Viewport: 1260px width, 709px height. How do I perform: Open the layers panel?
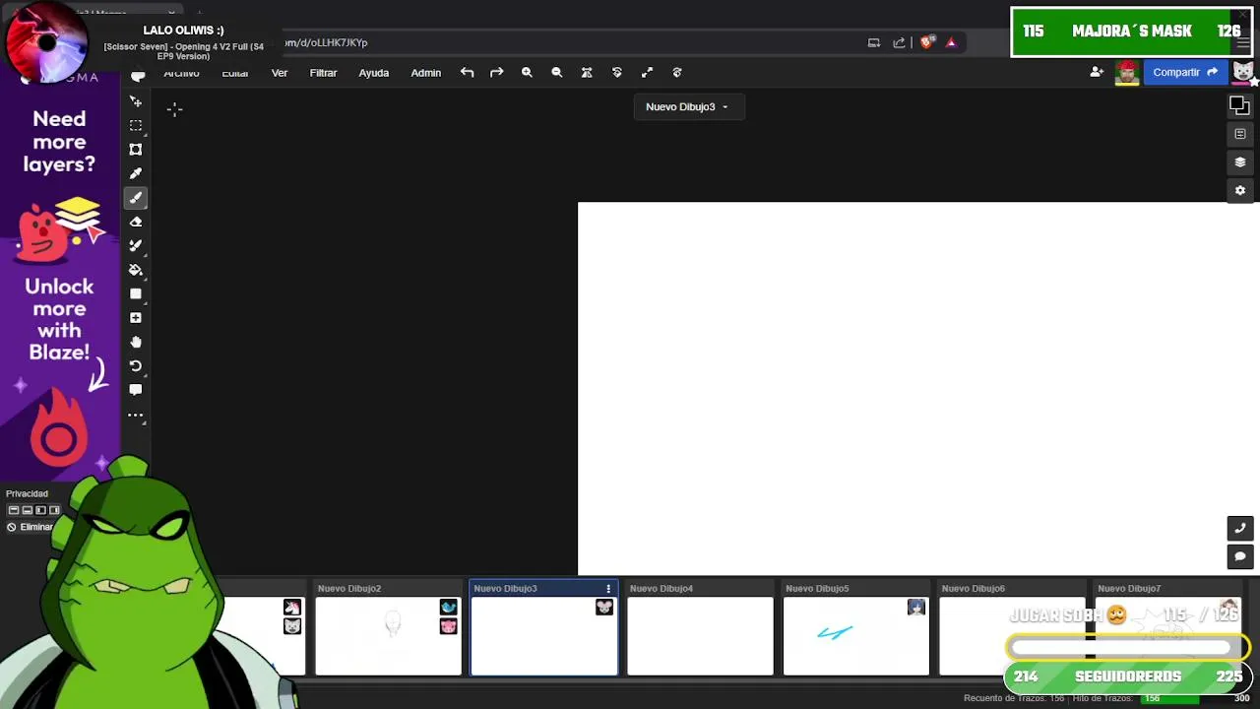click(x=1240, y=162)
